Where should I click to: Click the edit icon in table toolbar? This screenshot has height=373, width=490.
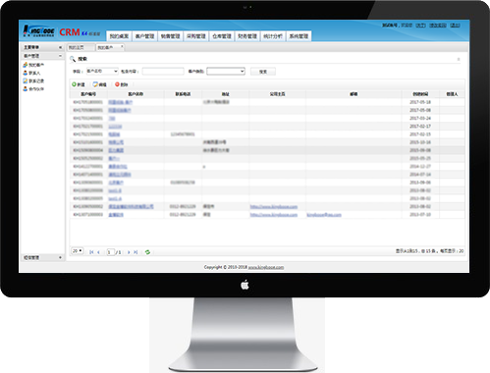point(95,84)
